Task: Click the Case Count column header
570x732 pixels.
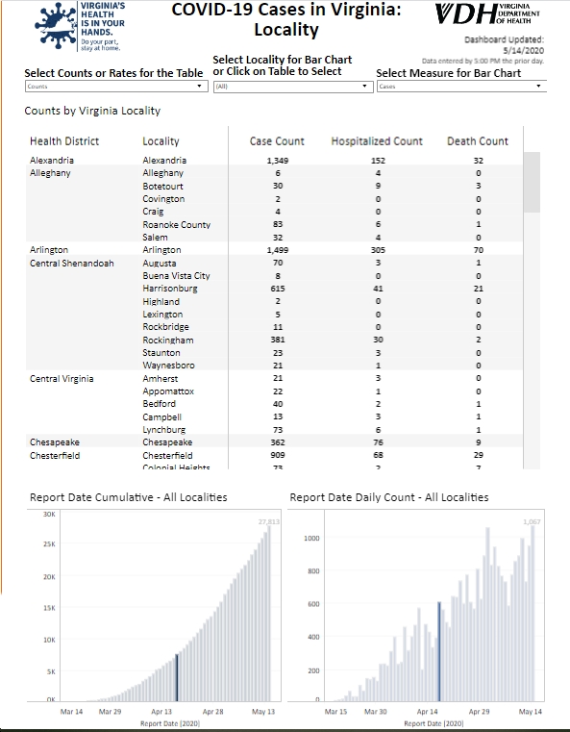Action: [277, 141]
